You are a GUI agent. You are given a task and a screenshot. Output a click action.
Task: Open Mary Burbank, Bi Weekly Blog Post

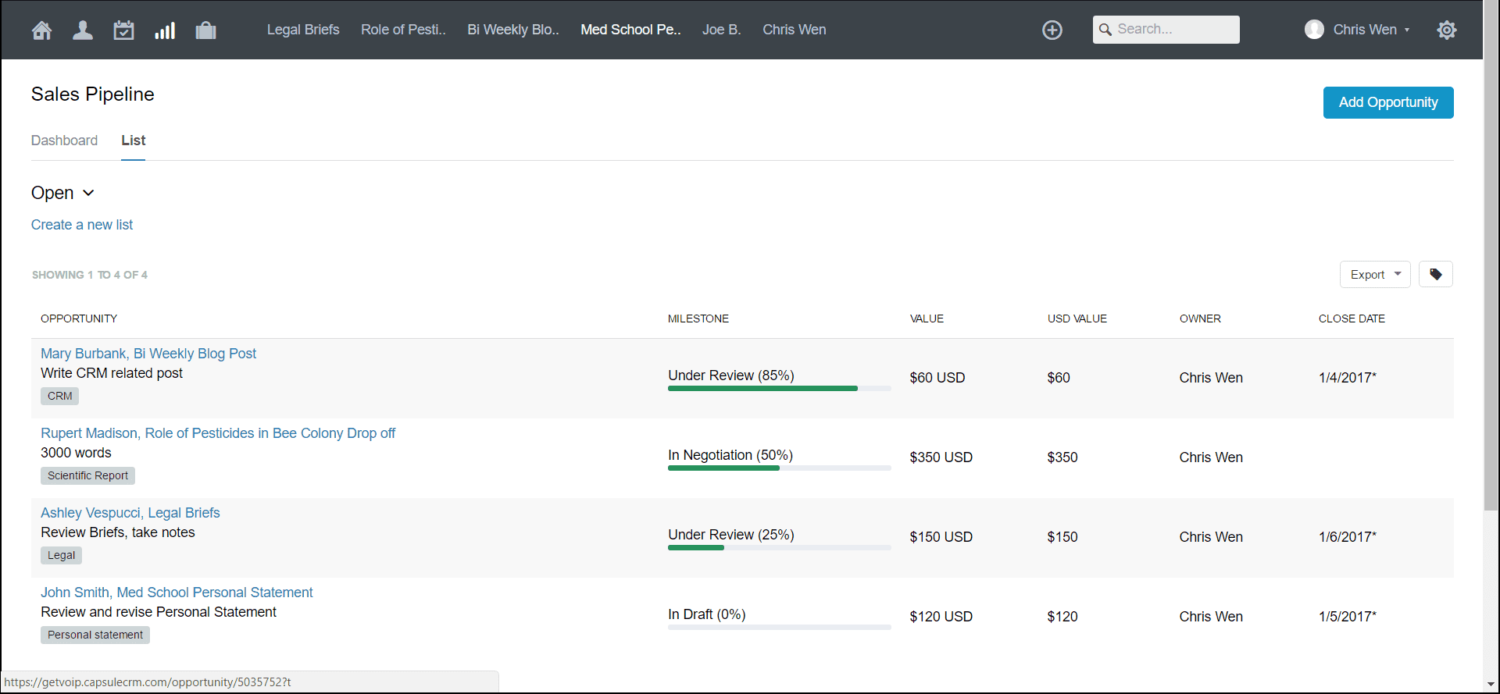pos(148,354)
